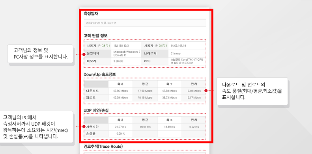The width and height of the screenshot is (312, 154).
Task: Select external IP value 14.63.144.10
Action: tap(178, 46)
